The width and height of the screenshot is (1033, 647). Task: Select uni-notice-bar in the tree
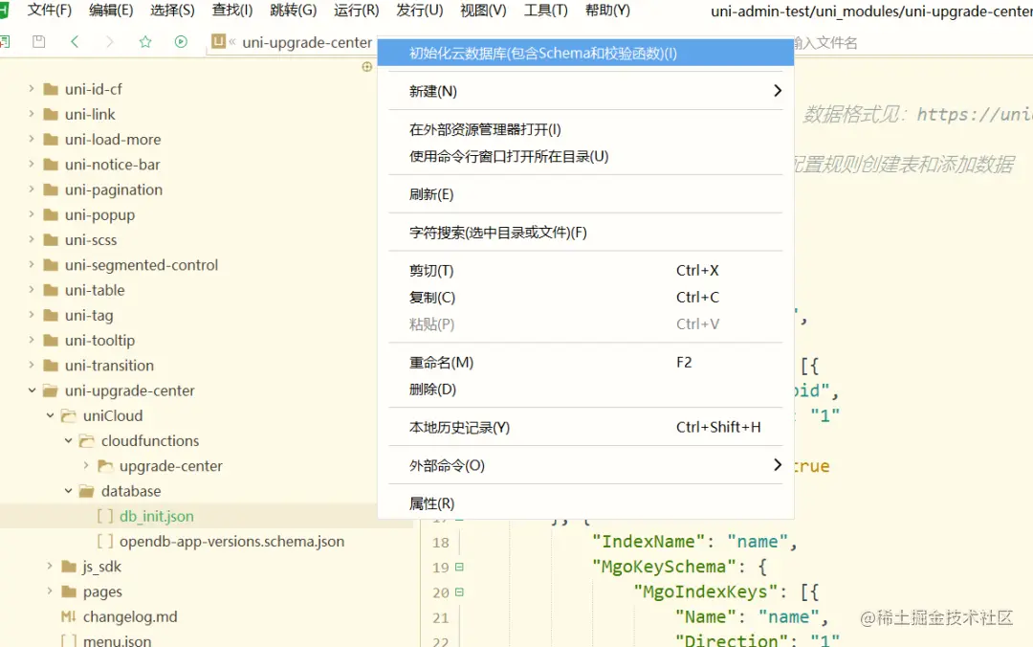pyautogui.click(x=112, y=165)
